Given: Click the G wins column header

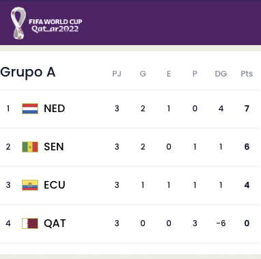Looking at the screenshot, I should point(143,74).
